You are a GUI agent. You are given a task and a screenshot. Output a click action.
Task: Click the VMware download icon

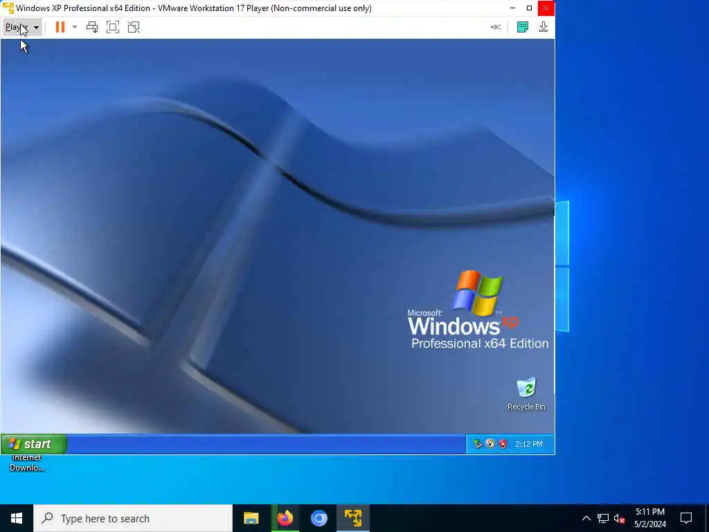(x=544, y=27)
